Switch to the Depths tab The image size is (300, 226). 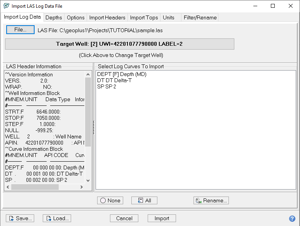point(54,17)
